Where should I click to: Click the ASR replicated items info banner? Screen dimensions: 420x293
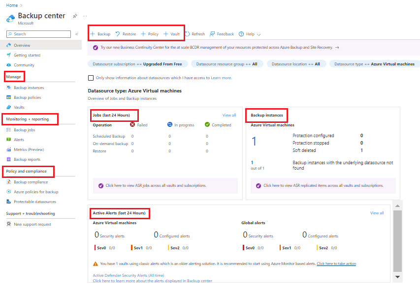[x=323, y=185]
